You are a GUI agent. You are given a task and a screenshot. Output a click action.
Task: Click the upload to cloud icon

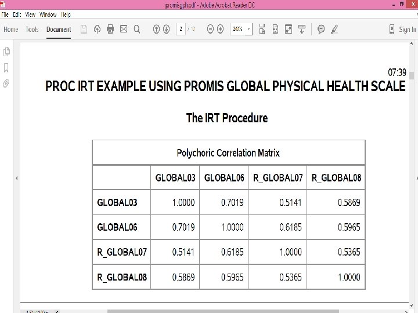97,29
